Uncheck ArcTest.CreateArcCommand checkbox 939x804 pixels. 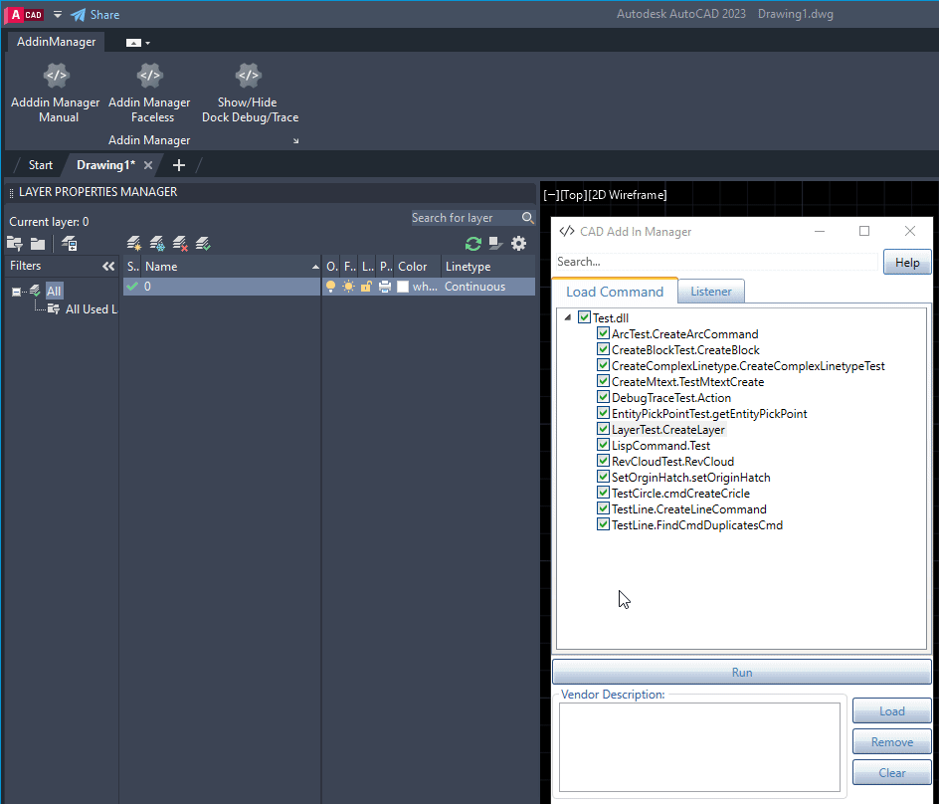[x=603, y=333]
